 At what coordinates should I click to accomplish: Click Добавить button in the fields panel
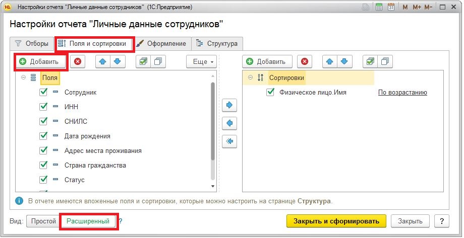click(x=41, y=61)
